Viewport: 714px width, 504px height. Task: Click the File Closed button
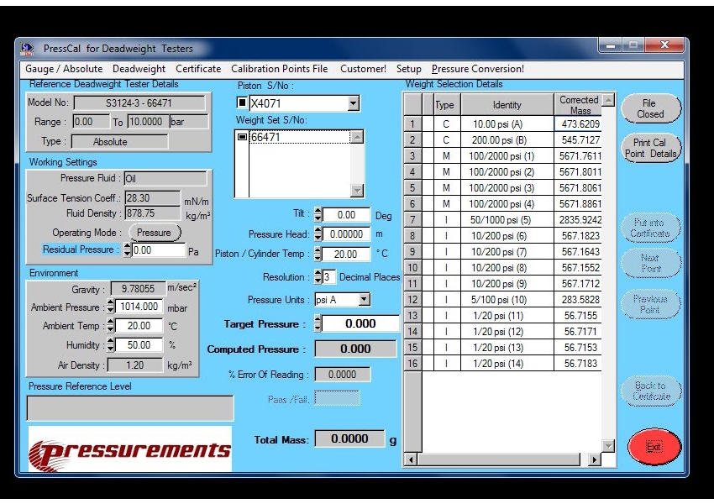tap(649, 109)
